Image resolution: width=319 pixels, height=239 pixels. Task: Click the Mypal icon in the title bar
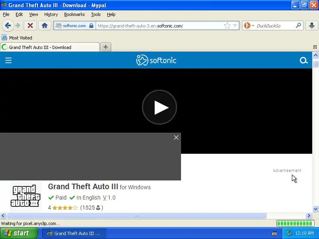(4, 5)
